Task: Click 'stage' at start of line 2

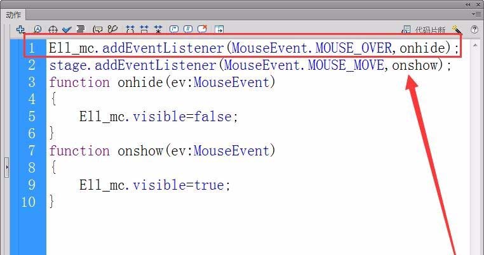Action: point(68,66)
